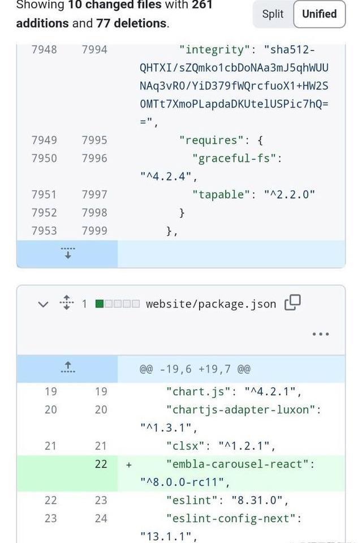Viewport: 362px width, 543px height.
Task: Select the @@ -19,6 +19,7 @@ hunk header
Action: coord(195,369)
